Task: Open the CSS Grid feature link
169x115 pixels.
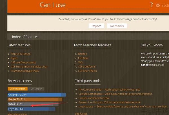Action: pyautogui.click(x=83, y=58)
